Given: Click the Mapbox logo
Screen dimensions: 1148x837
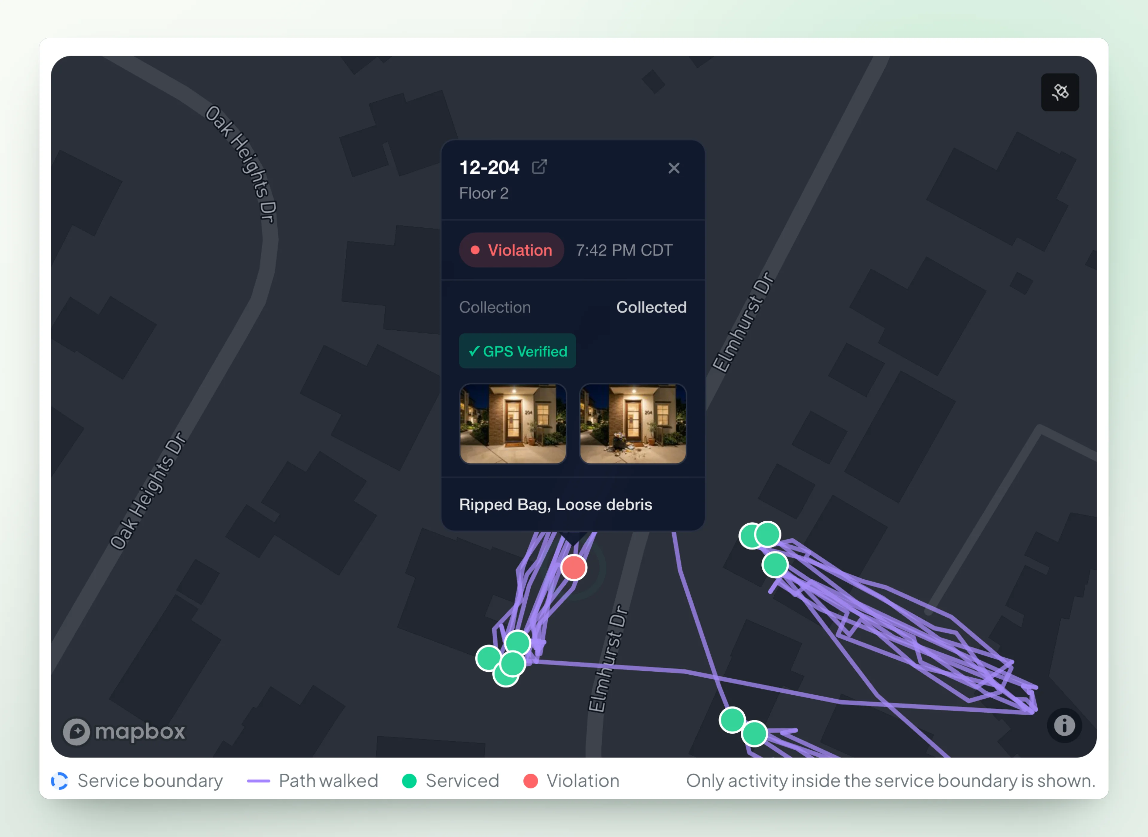Looking at the screenshot, I should pos(124,731).
